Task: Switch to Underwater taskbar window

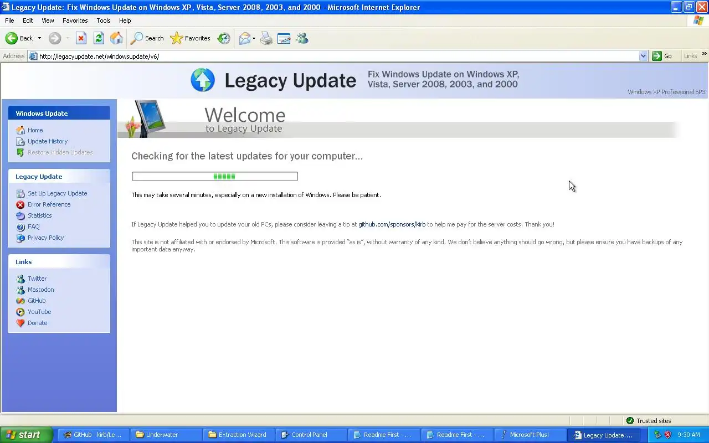Action: (x=165, y=435)
